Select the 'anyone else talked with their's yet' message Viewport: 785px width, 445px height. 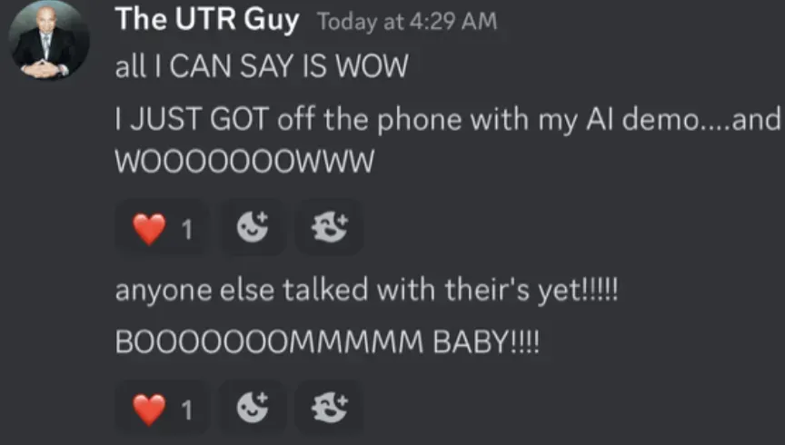coord(367,290)
